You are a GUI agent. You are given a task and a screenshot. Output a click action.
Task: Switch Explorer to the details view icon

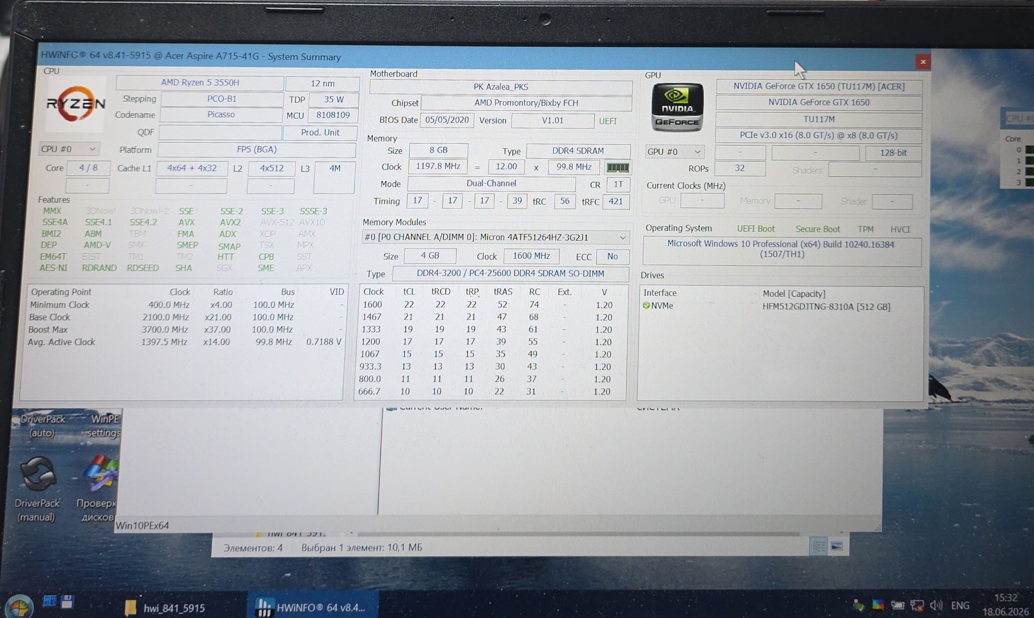[819, 546]
